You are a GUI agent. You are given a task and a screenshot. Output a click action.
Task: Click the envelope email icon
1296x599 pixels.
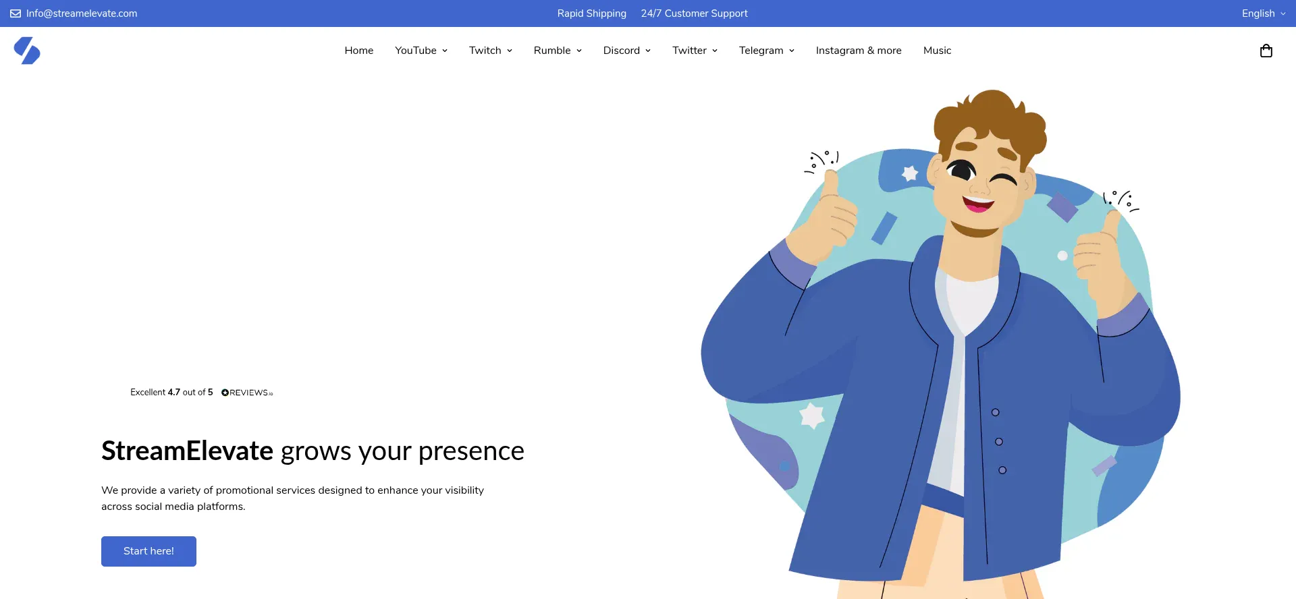tap(16, 13)
